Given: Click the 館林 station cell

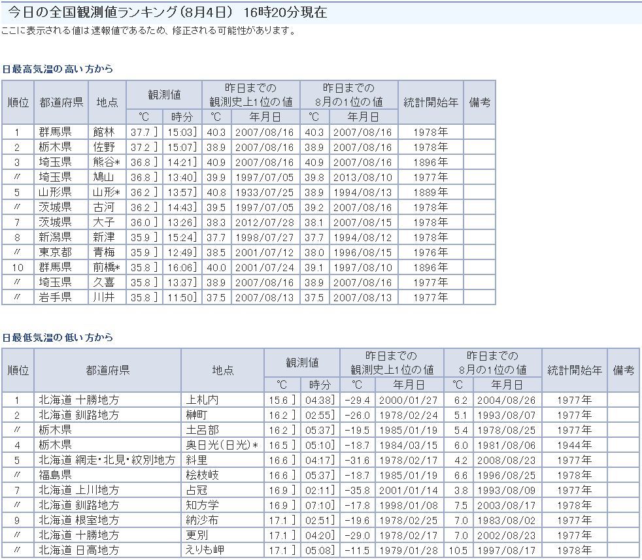Looking at the screenshot, I should 103,132.
